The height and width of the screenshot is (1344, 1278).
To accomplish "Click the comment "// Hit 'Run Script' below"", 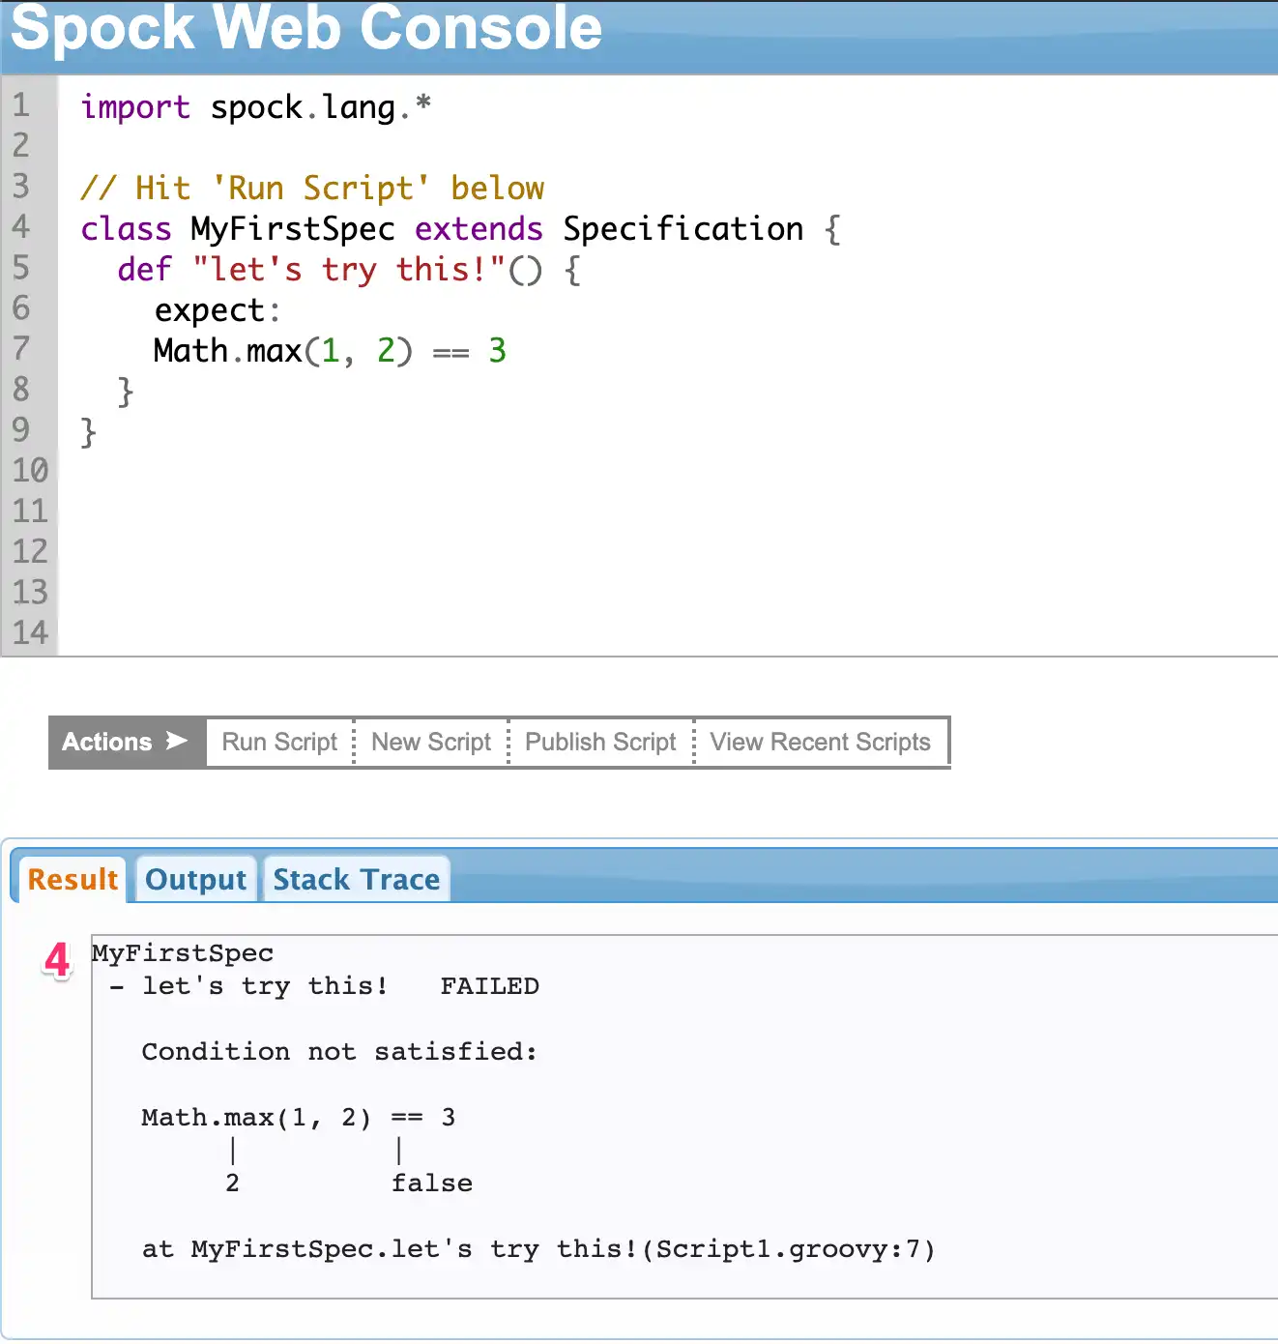I will (x=312, y=188).
